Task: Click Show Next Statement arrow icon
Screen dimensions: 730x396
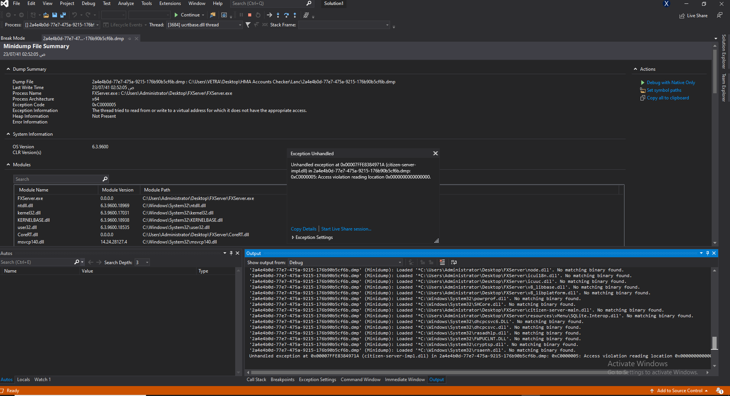Action: tap(270, 15)
